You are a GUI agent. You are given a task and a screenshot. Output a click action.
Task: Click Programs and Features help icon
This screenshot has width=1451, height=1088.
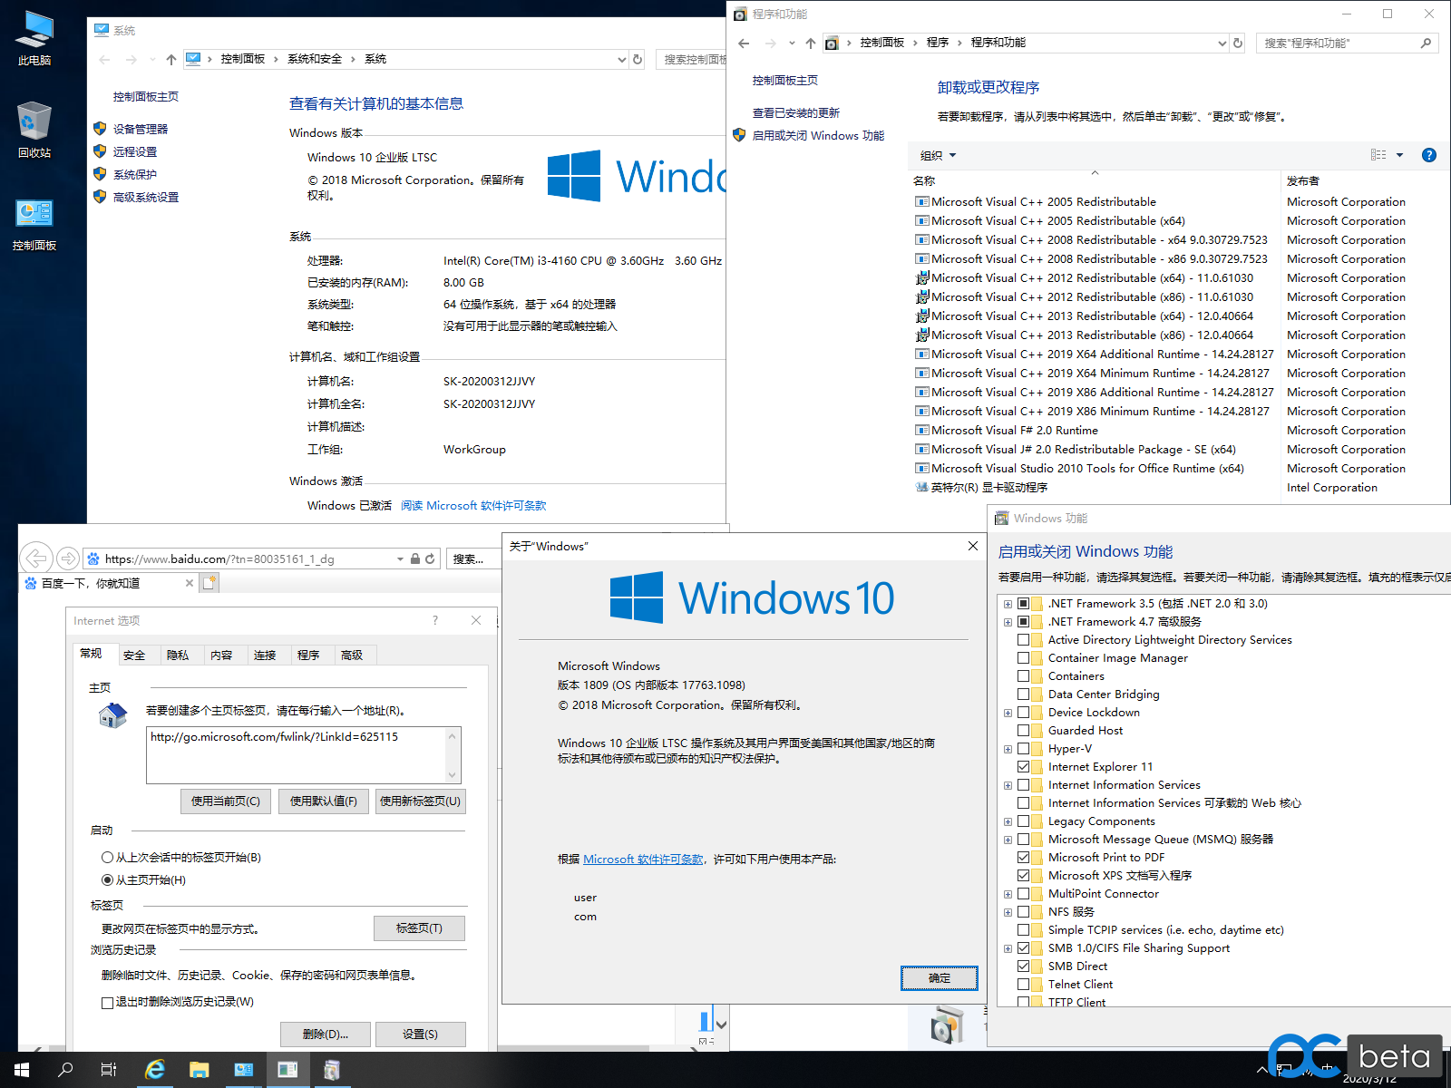coord(1429,155)
